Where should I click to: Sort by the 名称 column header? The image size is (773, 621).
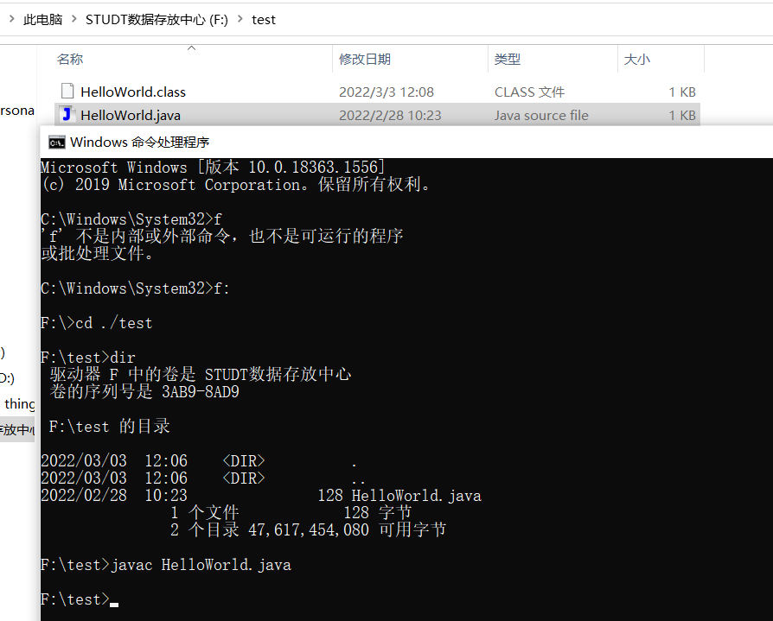point(70,59)
